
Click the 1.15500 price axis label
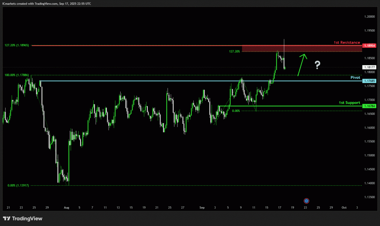[370, 141]
